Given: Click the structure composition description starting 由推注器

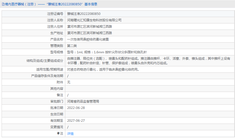Looking at the screenshot, I should click(149, 61).
